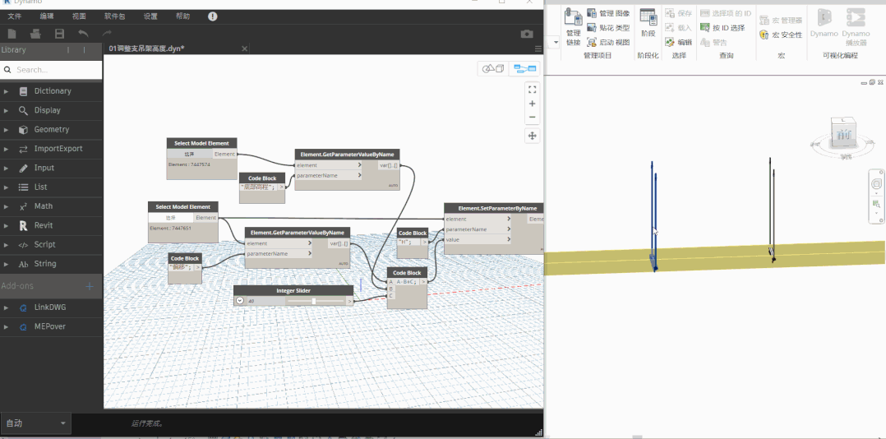Screen dimensions: 886x439
Task: Toggle the graph view preview button
Action: [x=525, y=69]
